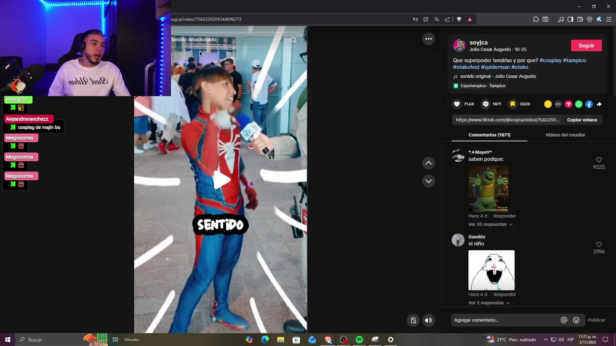Expand 'Ver 35 respuestas' replies
The height and width of the screenshot is (346, 616).
point(490,224)
